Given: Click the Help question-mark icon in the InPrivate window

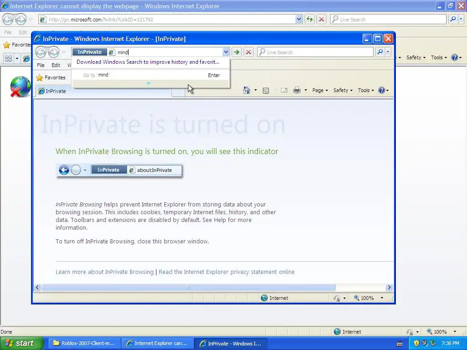Looking at the screenshot, I should point(382,90).
